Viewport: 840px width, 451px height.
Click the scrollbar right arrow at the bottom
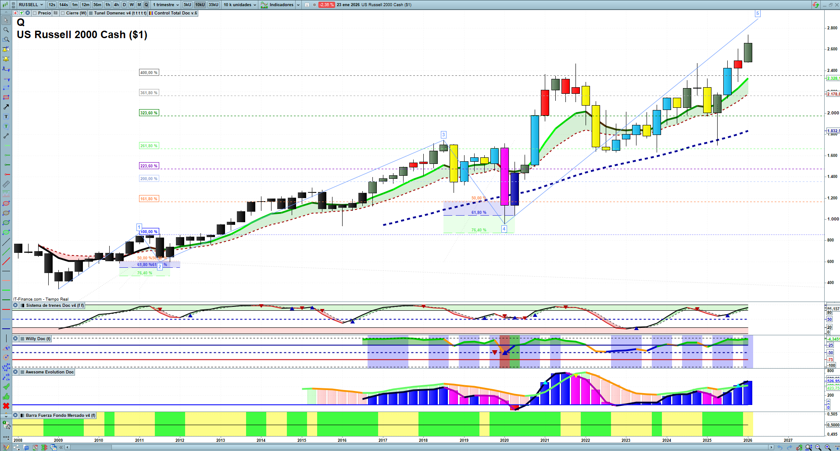[x=771, y=447]
